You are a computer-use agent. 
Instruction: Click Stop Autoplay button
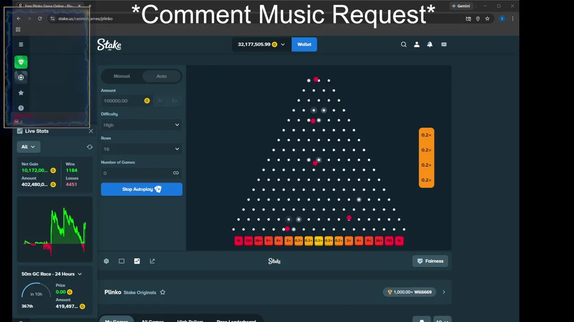pyautogui.click(x=141, y=189)
